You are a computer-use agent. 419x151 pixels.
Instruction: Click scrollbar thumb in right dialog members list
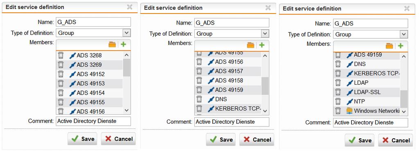pos(404,99)
